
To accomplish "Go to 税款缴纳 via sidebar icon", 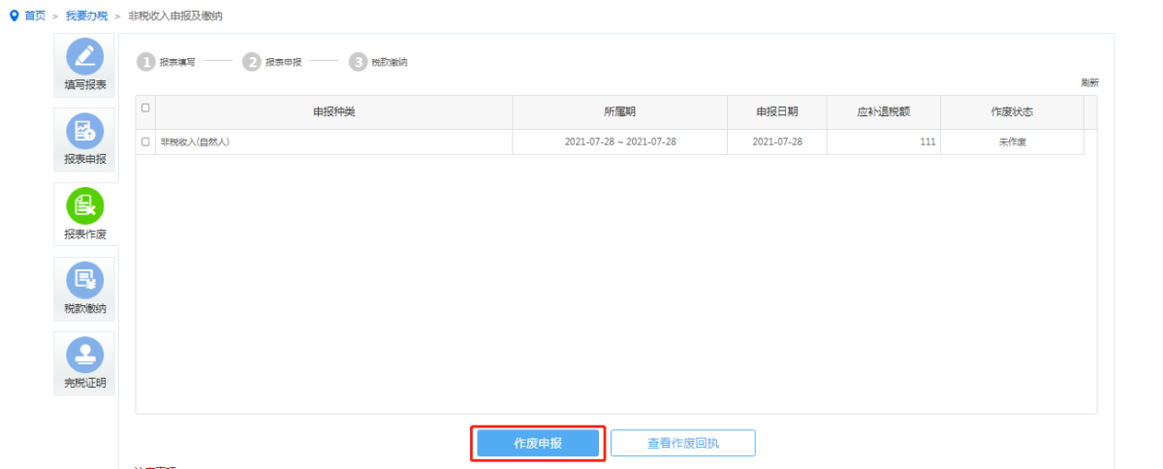I will pos(84,280).
